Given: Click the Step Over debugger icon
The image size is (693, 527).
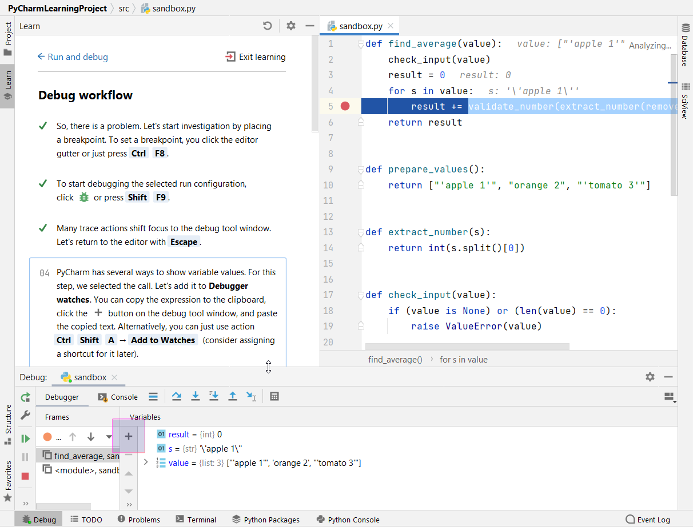Looking at the screenshot, I should [176, 396].
